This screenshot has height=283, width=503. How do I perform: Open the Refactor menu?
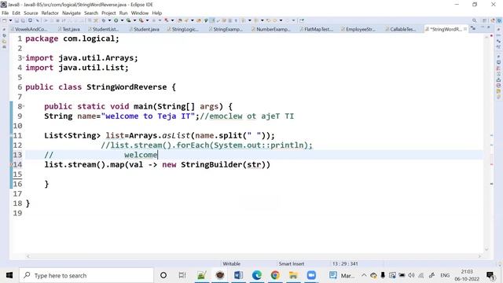click(50, 13)
